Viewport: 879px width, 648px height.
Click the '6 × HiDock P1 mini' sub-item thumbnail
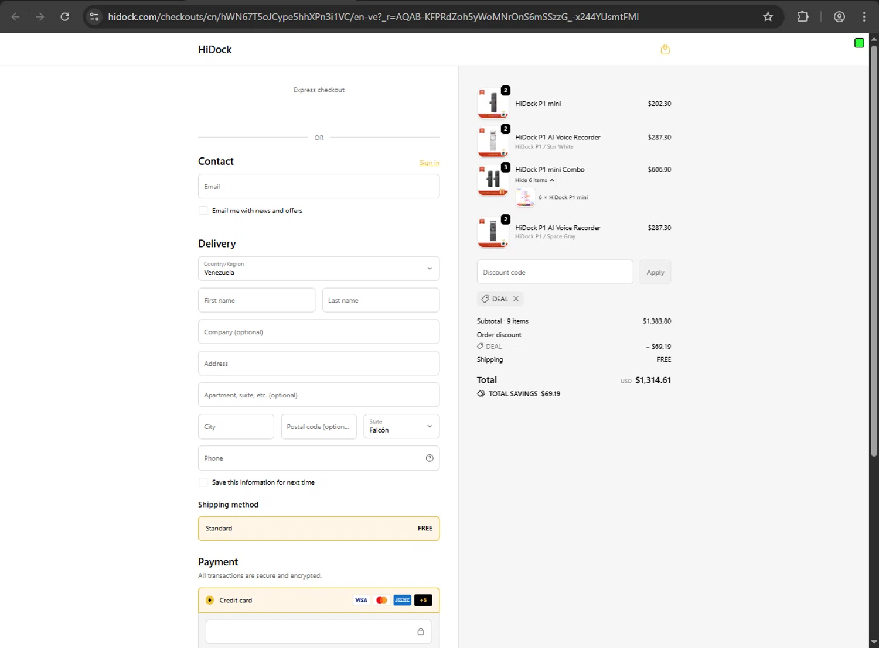click(525, 197)
